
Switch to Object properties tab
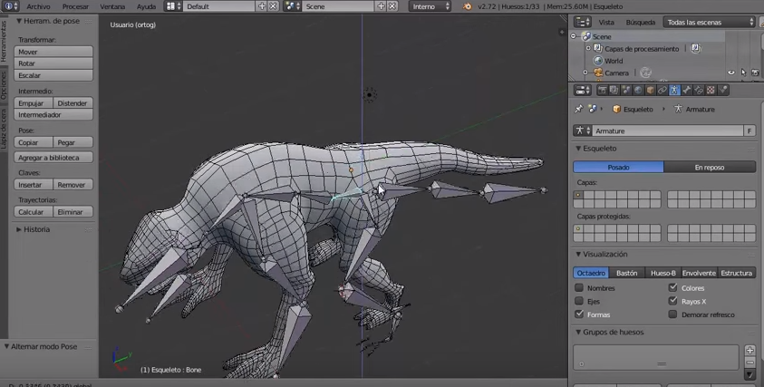[650, 90]
